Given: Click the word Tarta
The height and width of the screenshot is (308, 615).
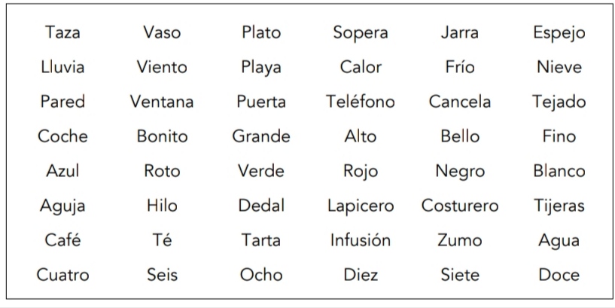Looking at the screenshot, I should [261, 239].
